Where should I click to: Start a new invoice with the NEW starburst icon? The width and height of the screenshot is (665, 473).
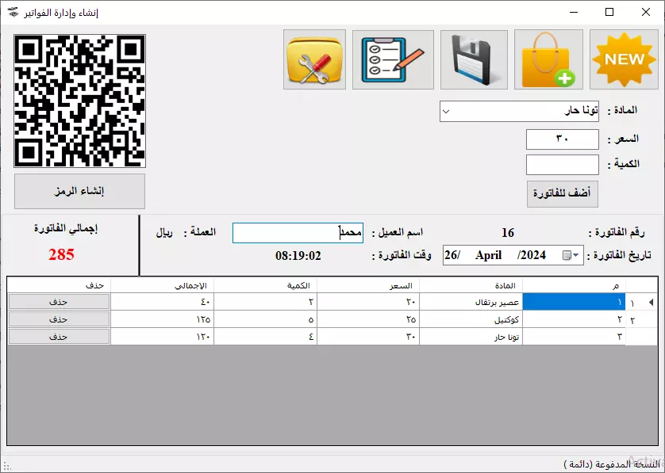tap(624, 59)
